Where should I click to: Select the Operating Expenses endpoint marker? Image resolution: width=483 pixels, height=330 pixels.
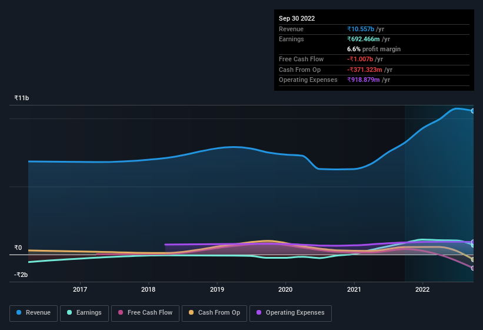(473, 242)
